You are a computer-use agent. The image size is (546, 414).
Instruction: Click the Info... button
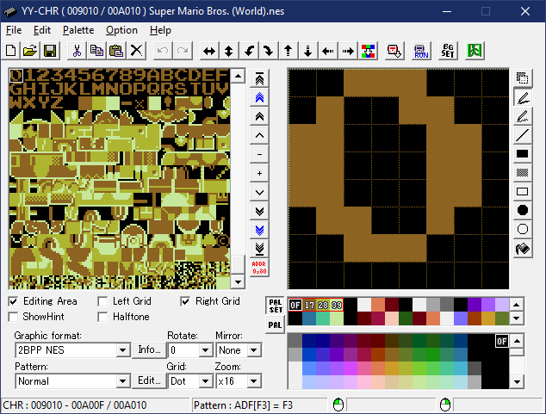tap(149, 349)
